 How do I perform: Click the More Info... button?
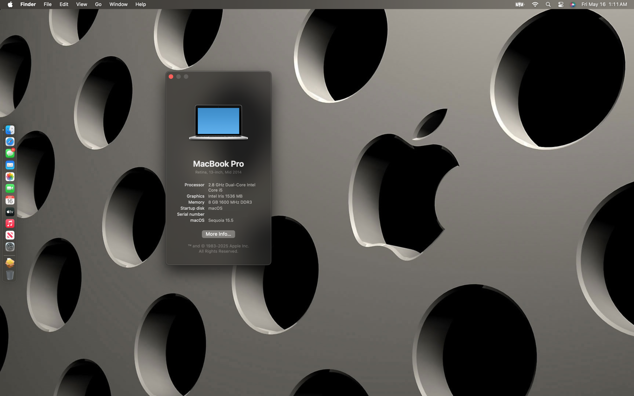[x=218, y=234]
